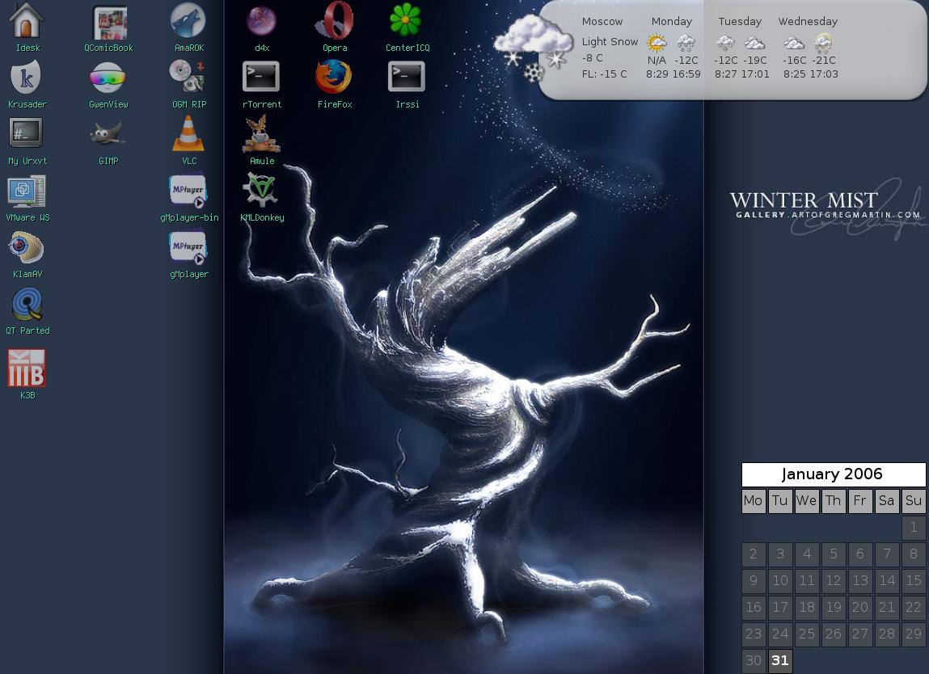Viewport: 929px width, 674px height.
Task: Launch the GwenView image viewer
Action: [108, 77]
